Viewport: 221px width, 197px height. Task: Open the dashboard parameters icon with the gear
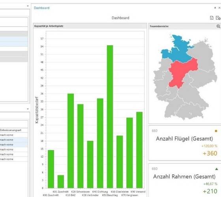218,18
